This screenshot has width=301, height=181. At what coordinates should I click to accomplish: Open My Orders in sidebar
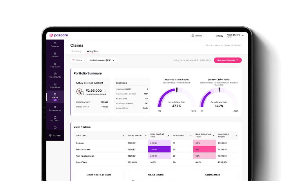pos(55,119)
